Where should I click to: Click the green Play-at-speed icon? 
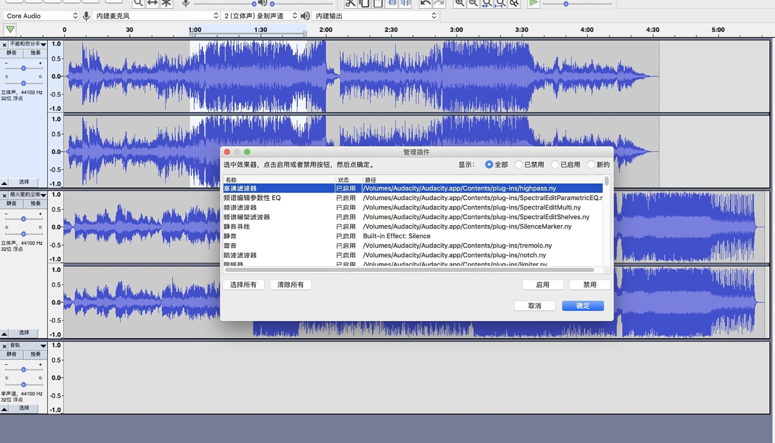click(x=533, y=3)
